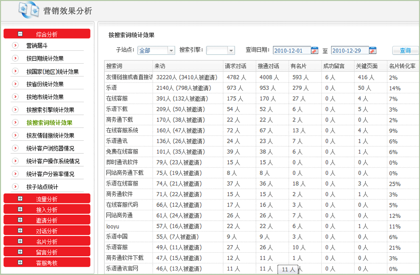Click arrow icon beside 按子站点统计

pyautogui.click(x=15, y=187)
